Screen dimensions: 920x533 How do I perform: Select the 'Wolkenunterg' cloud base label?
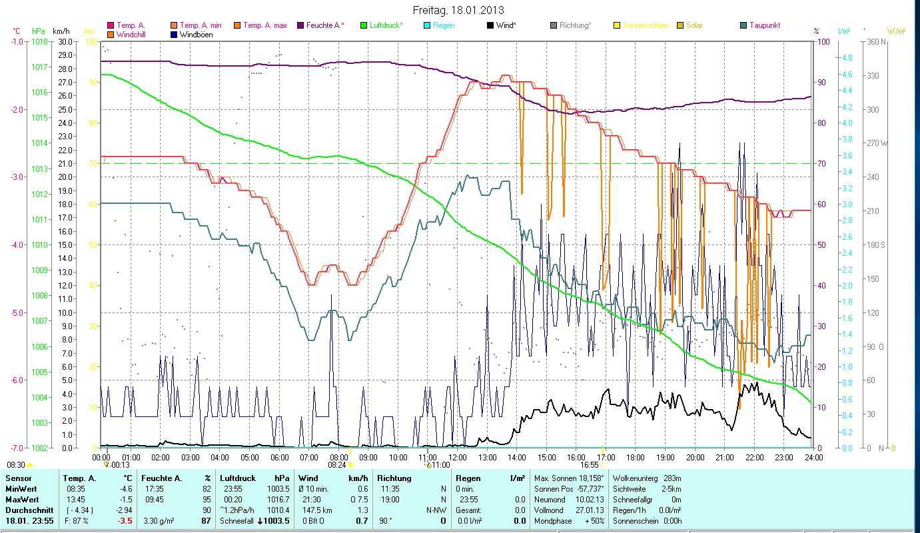tap(635, 478)
